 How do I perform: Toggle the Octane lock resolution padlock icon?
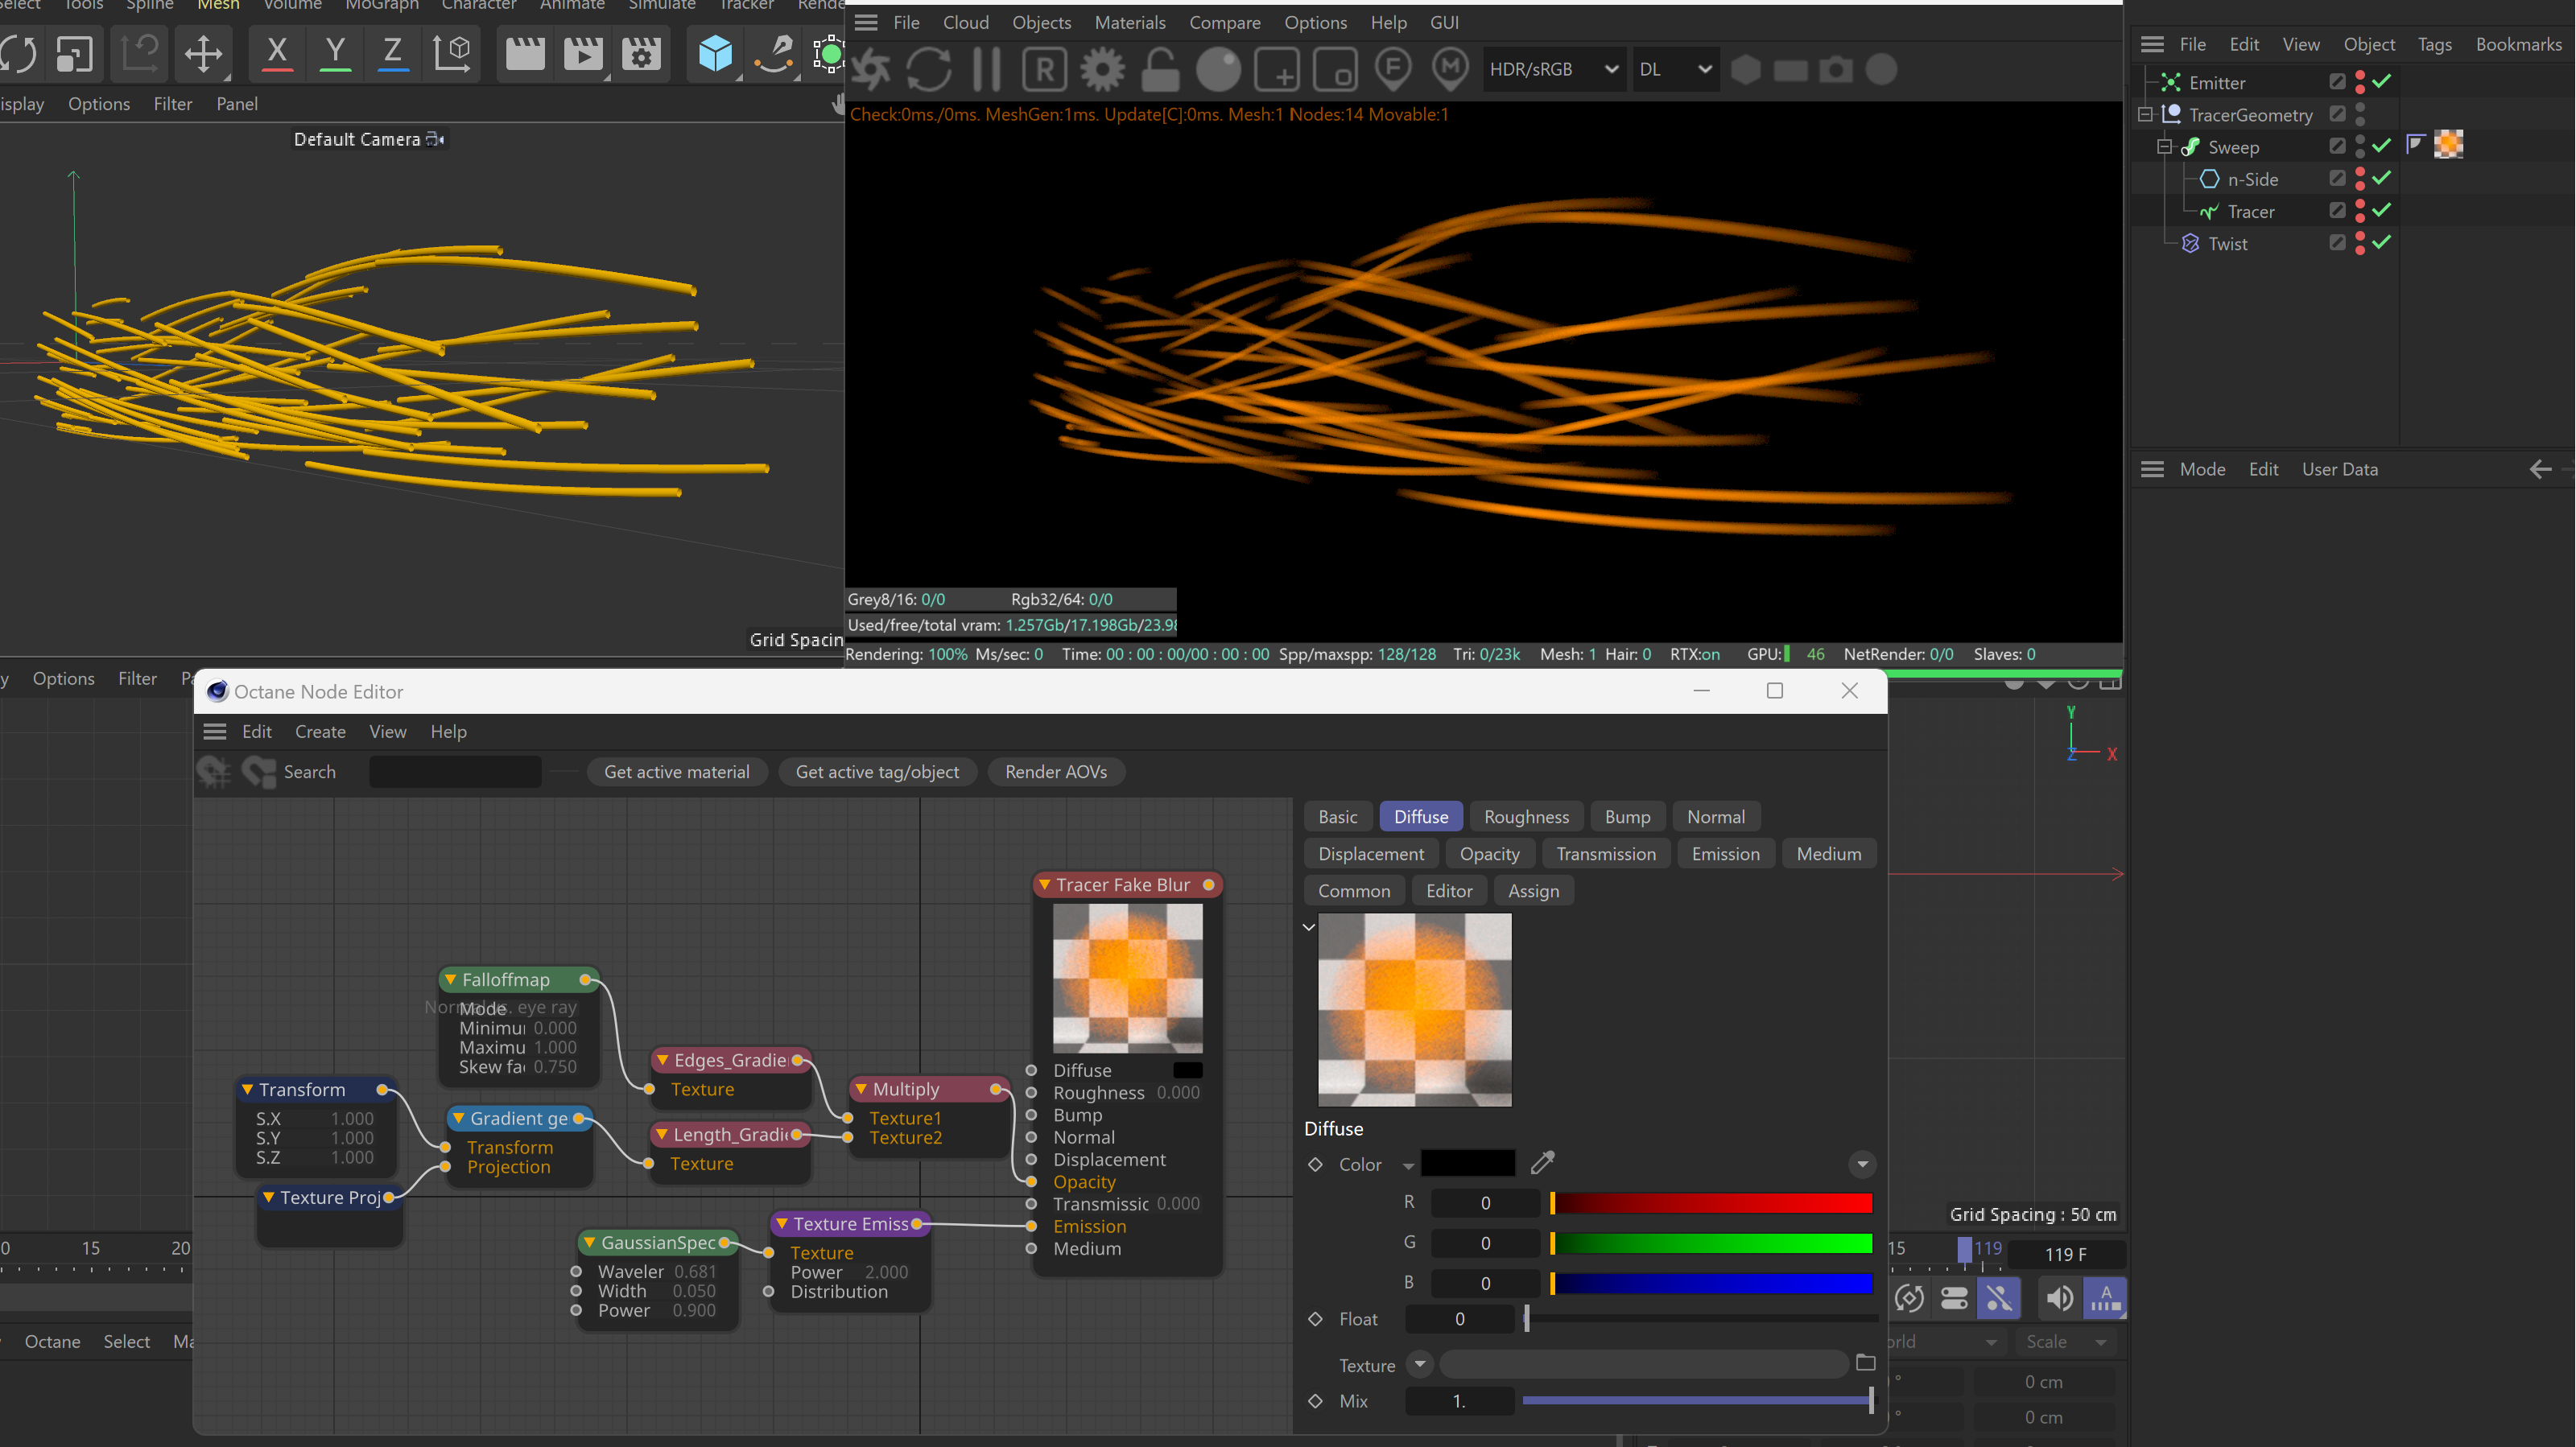point(1160,69)
